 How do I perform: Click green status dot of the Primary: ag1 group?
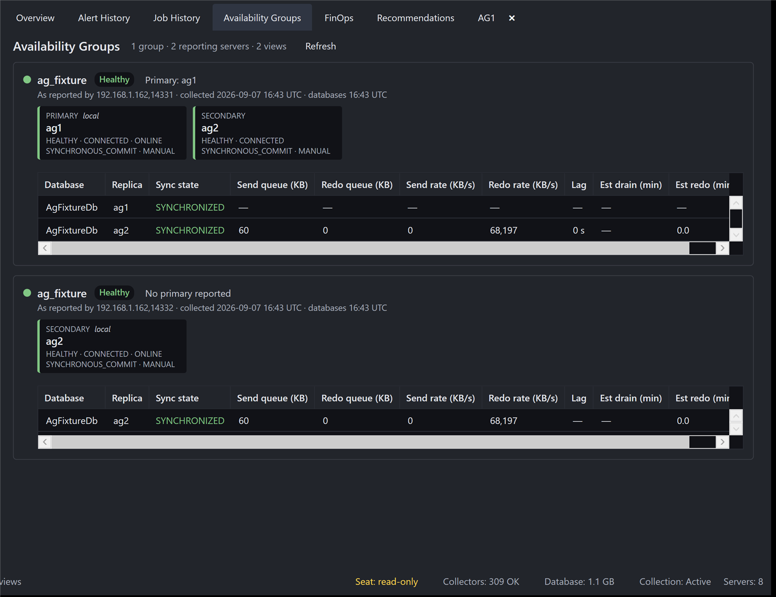[x=27, y=80]
